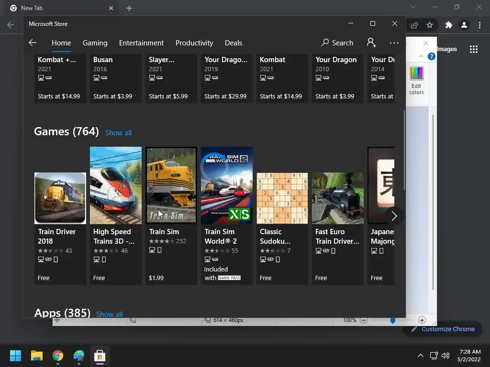Switch to the Entertainment tab
The width and height of the screenshot is (490, 367).
pos(141,43)
